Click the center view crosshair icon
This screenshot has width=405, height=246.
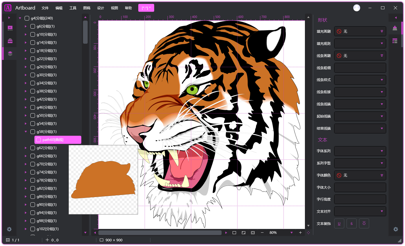click(x=308, y=233)
